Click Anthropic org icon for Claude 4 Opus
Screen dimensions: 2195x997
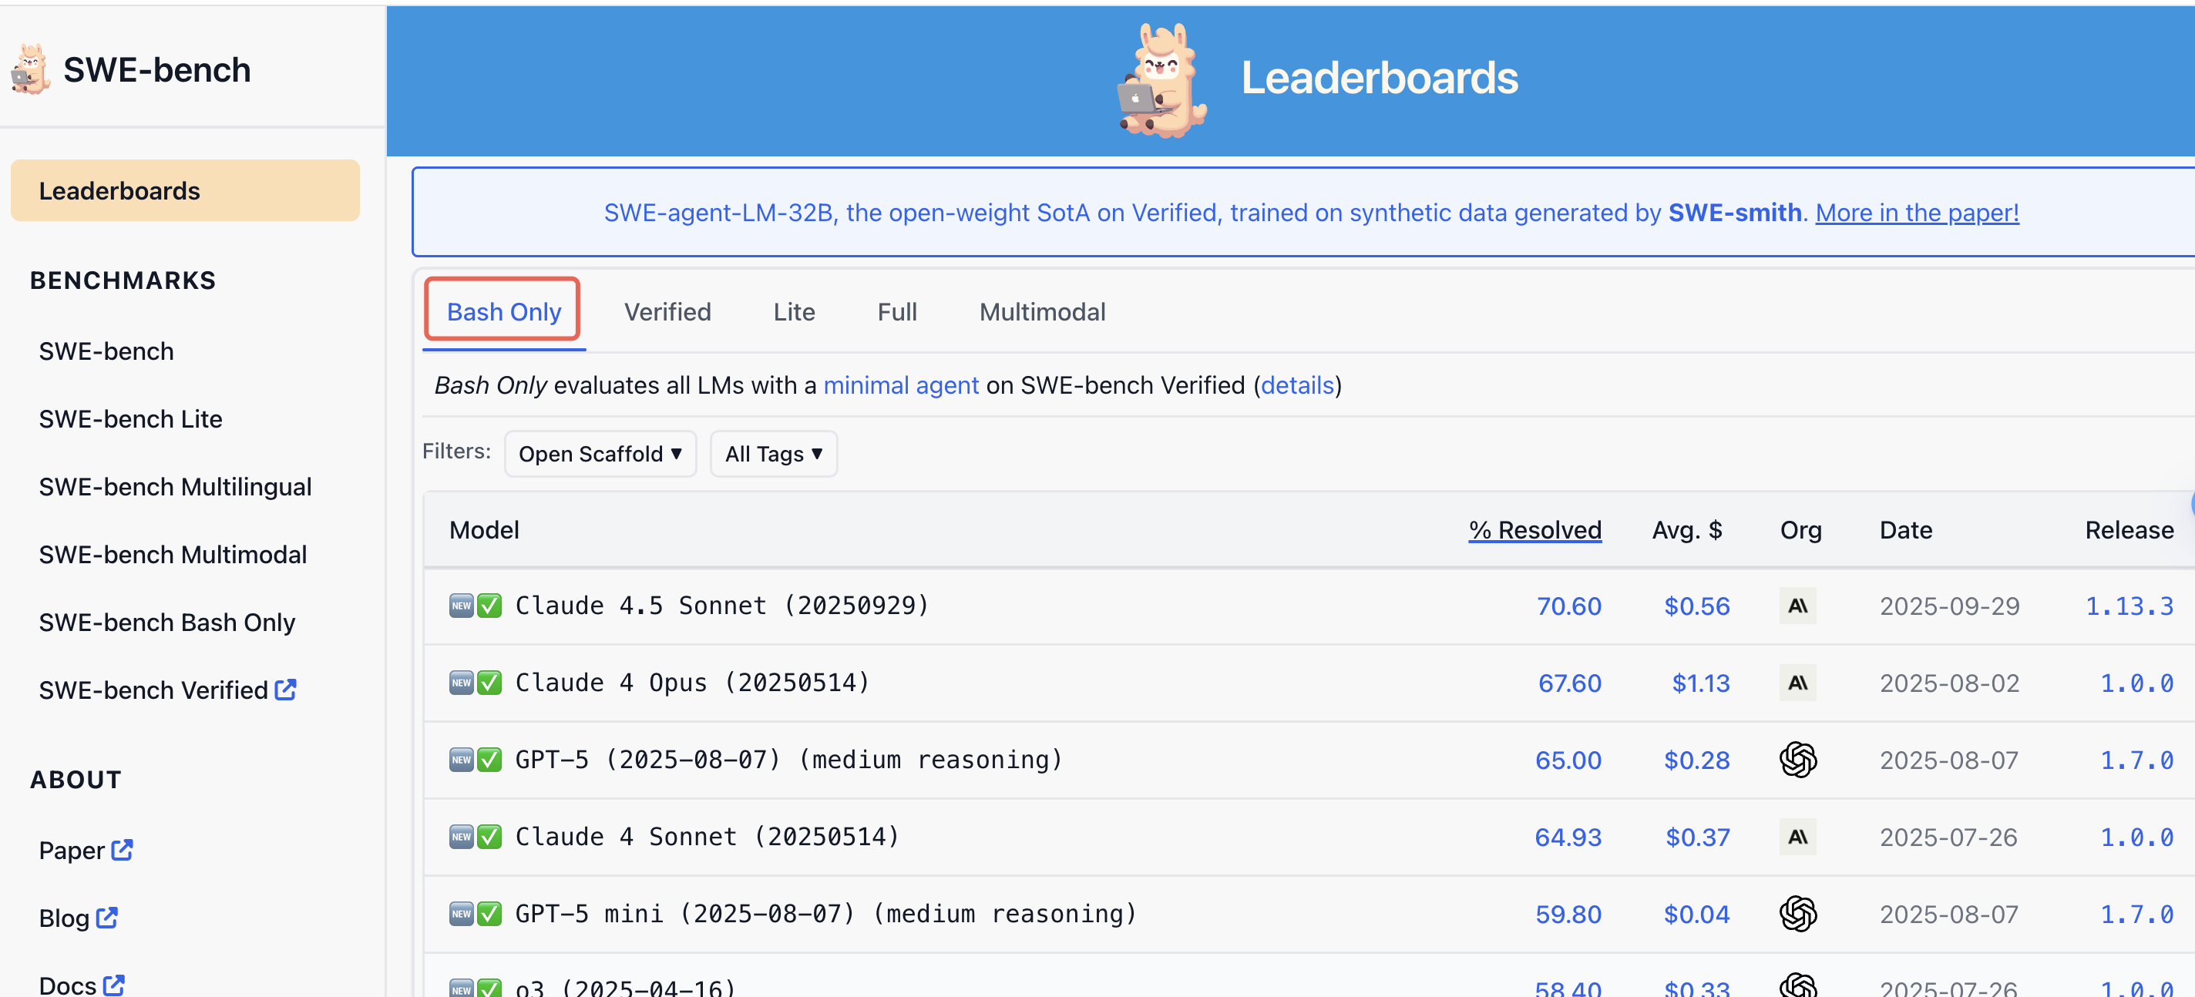(x=1797, y=683)
